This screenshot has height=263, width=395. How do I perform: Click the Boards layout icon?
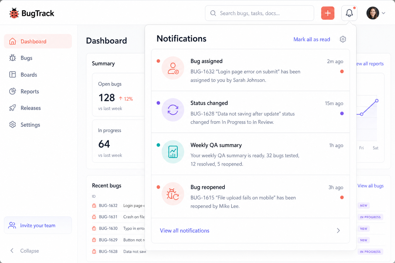tap(12, 74)
